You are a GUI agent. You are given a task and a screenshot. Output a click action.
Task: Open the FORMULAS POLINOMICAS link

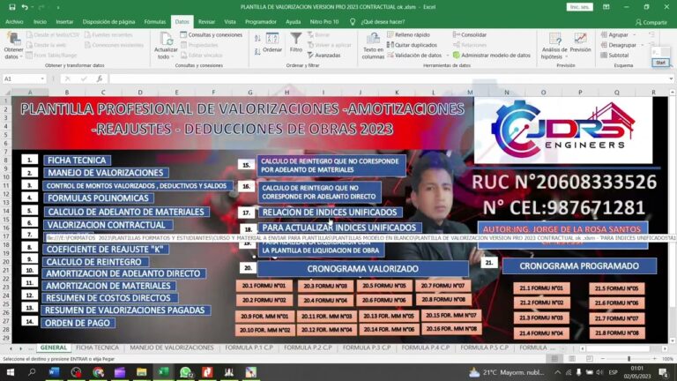pyautogui.click(x=99, y=198)
